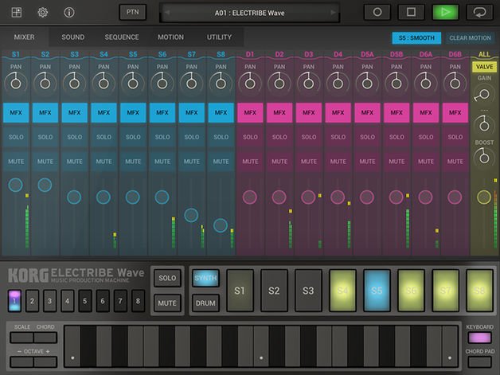Viewport: 500px width, 375px height.
Task: Select SYNTH part mode
Action: coord(205,278)
